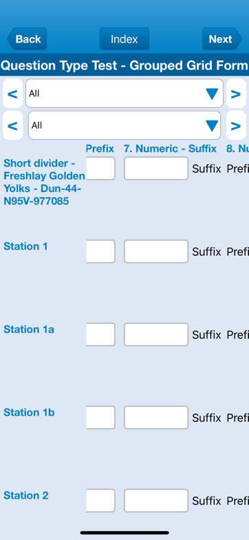Expand the first All dropdown triangle
249x540 pixels.
[212, 94]
